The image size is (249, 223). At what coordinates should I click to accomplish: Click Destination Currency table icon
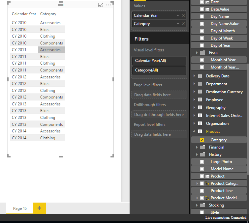click(x=200, y=92)
